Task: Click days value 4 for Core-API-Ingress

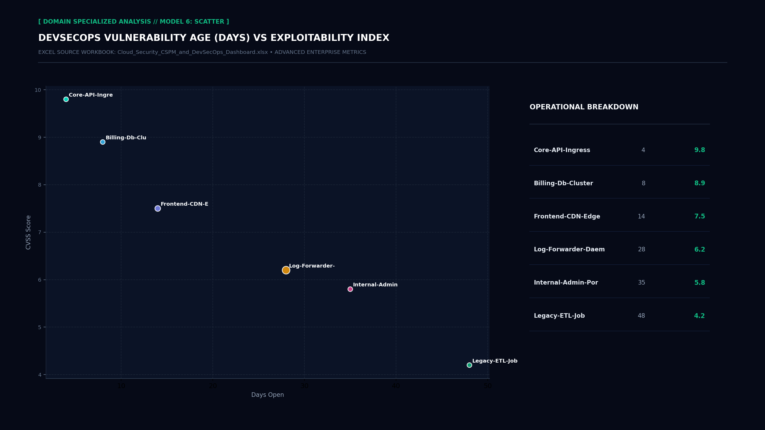Action: pyautogui.click(x=643, y=150)
